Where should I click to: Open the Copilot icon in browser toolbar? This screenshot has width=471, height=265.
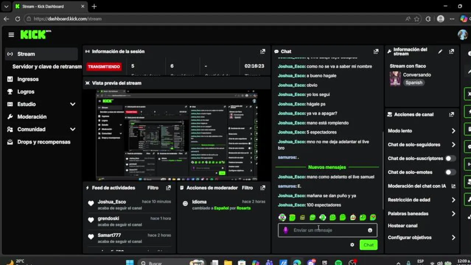(464, 19)
